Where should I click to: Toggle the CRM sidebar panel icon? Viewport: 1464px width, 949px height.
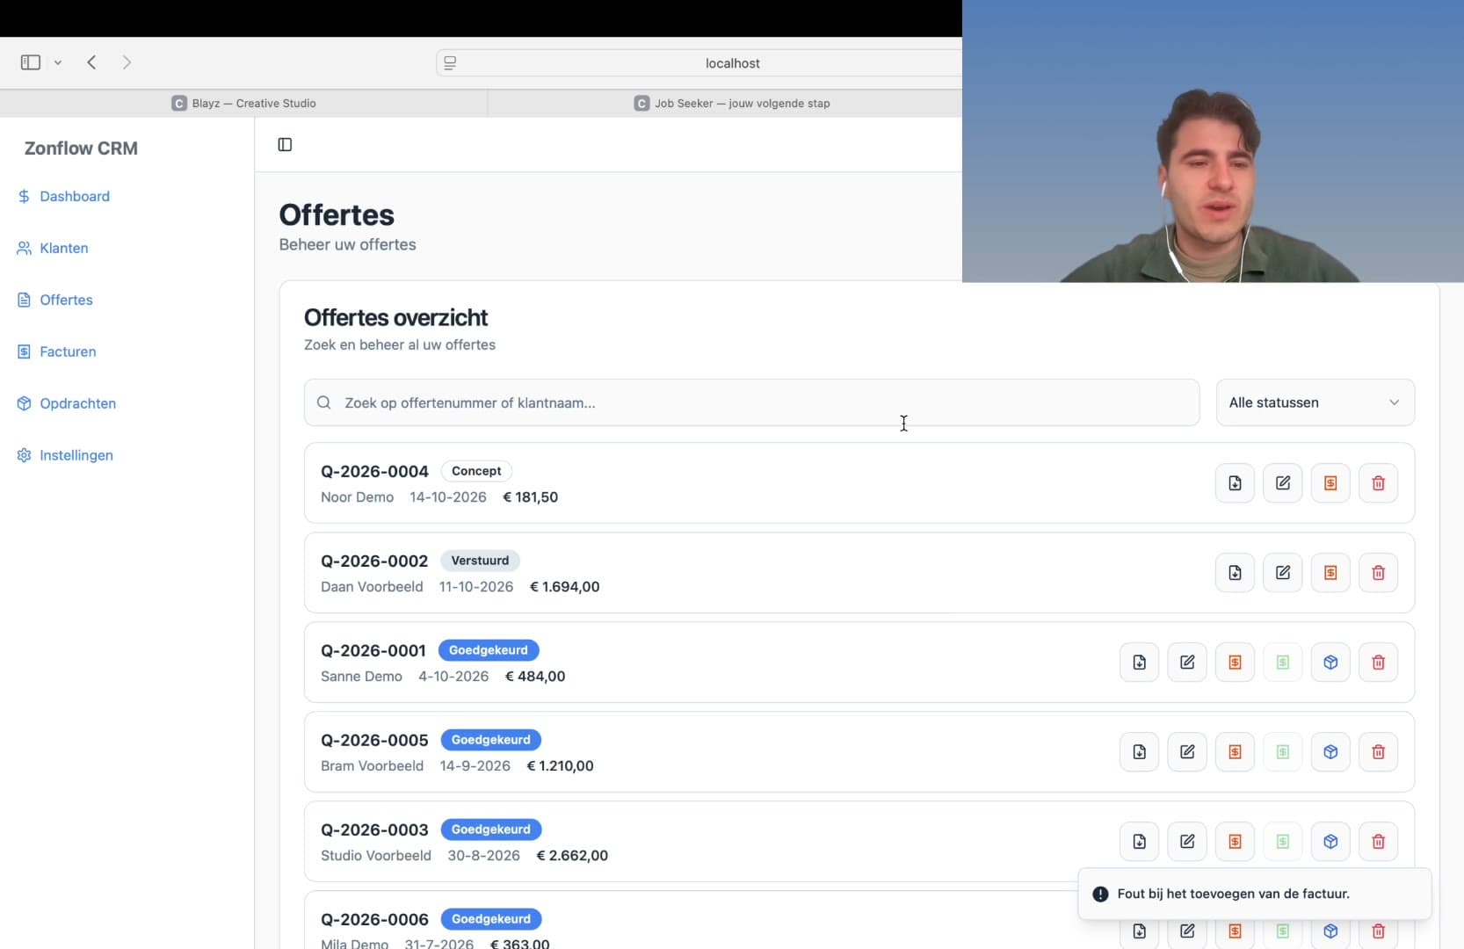coord(285,145)
